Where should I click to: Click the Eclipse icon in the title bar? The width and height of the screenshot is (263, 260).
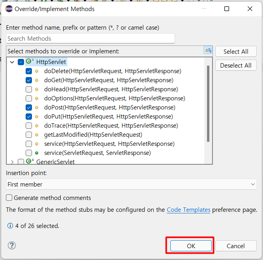(9, 9)
